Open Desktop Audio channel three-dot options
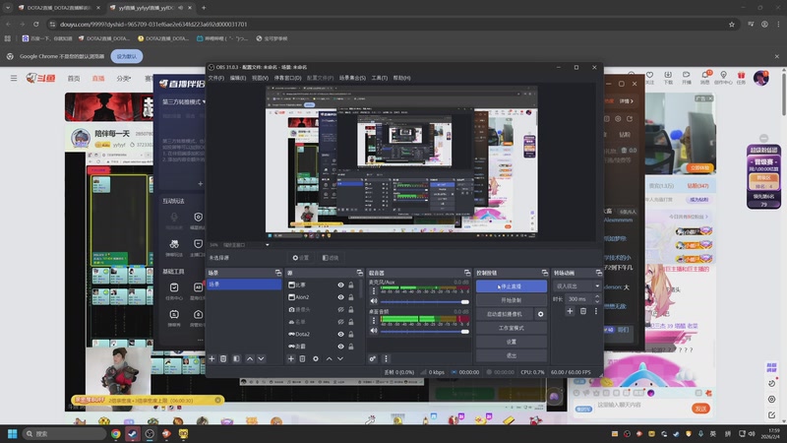The image size is (787, 443). (374, 320)
